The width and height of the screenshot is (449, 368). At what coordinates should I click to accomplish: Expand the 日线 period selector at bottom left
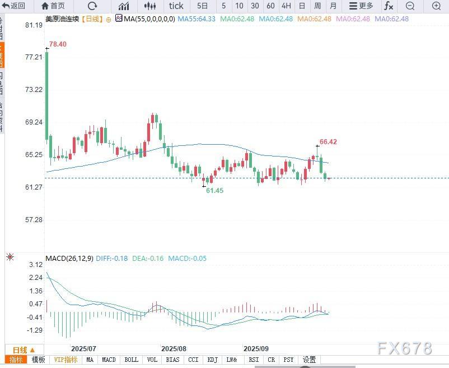click(x=24, y=349)
